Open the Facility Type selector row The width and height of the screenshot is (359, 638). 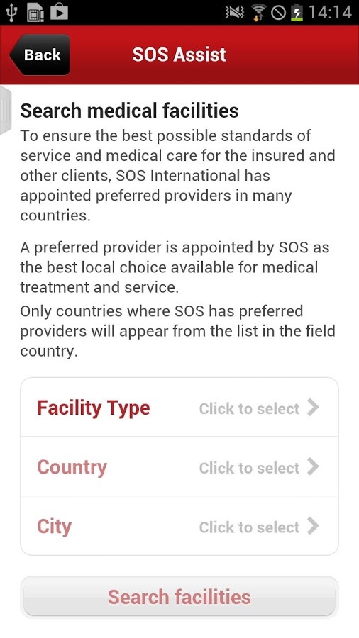(179, 408)
